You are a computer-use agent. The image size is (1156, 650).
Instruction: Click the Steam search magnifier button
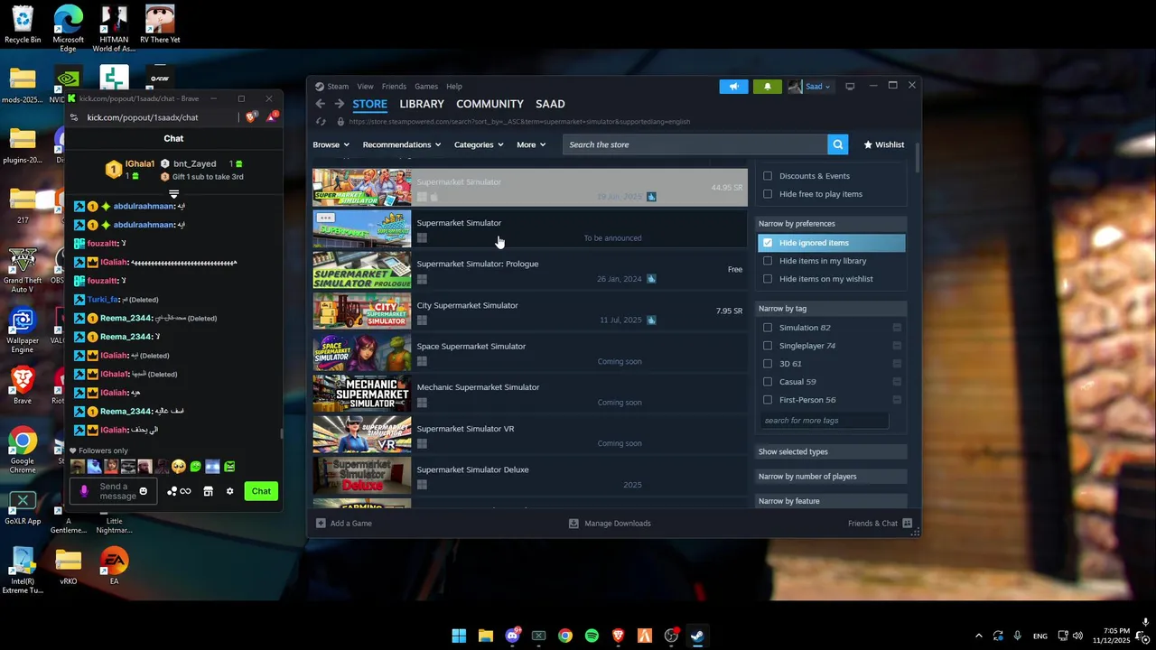pos(838,144)
